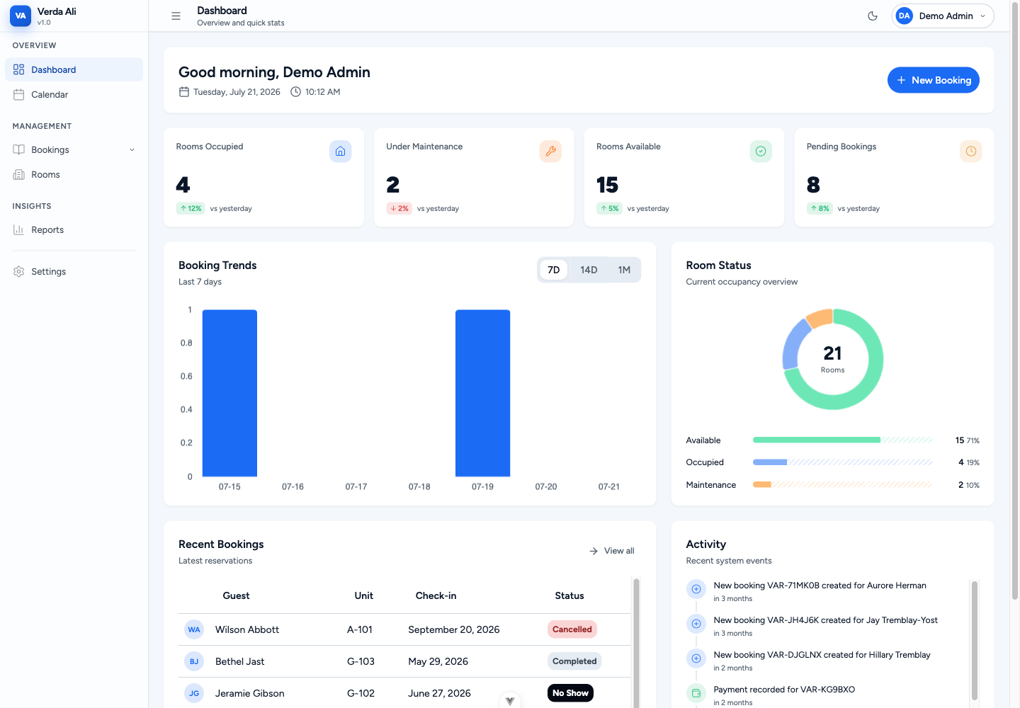Screen dimensions: 1020x708
Task: Click the Calendar icon in sidebar
Action: click(19, 94)
